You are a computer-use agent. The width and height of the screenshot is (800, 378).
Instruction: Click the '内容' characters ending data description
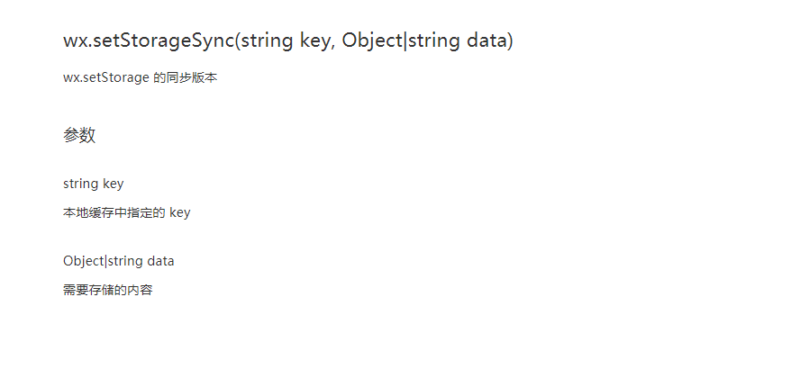point(141,290)
